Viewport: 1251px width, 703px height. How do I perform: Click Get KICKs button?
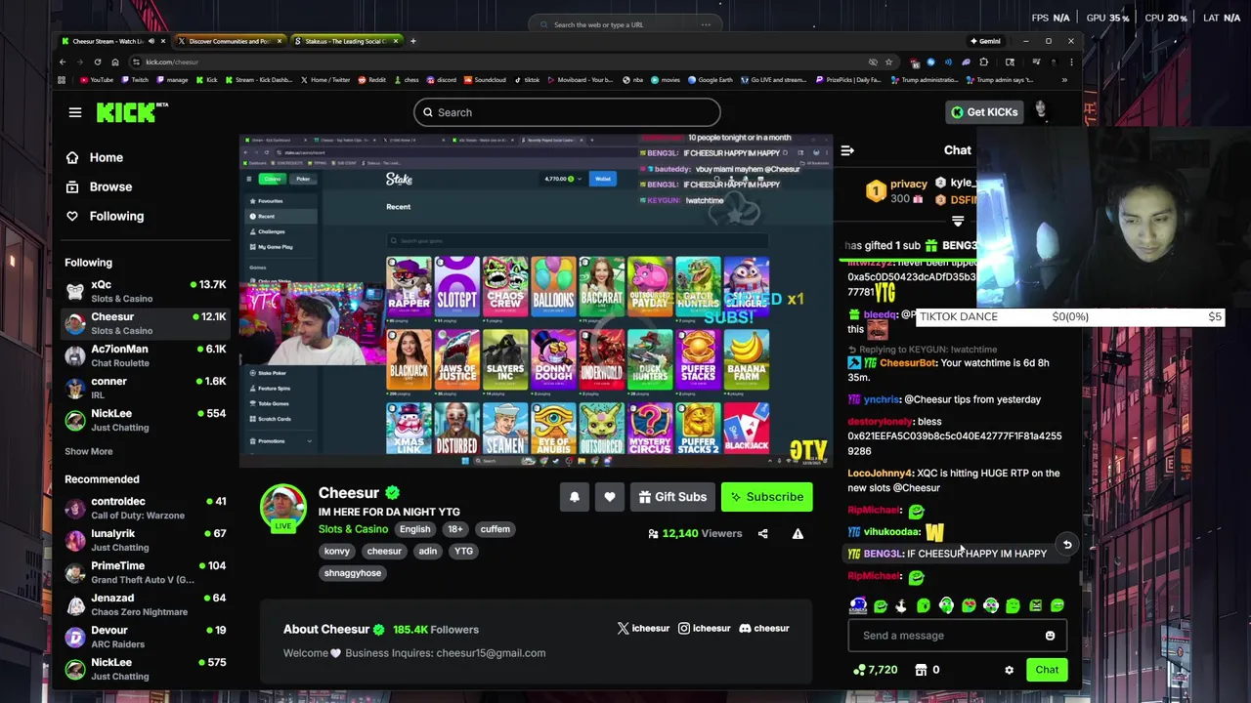[x=985, y=112]
